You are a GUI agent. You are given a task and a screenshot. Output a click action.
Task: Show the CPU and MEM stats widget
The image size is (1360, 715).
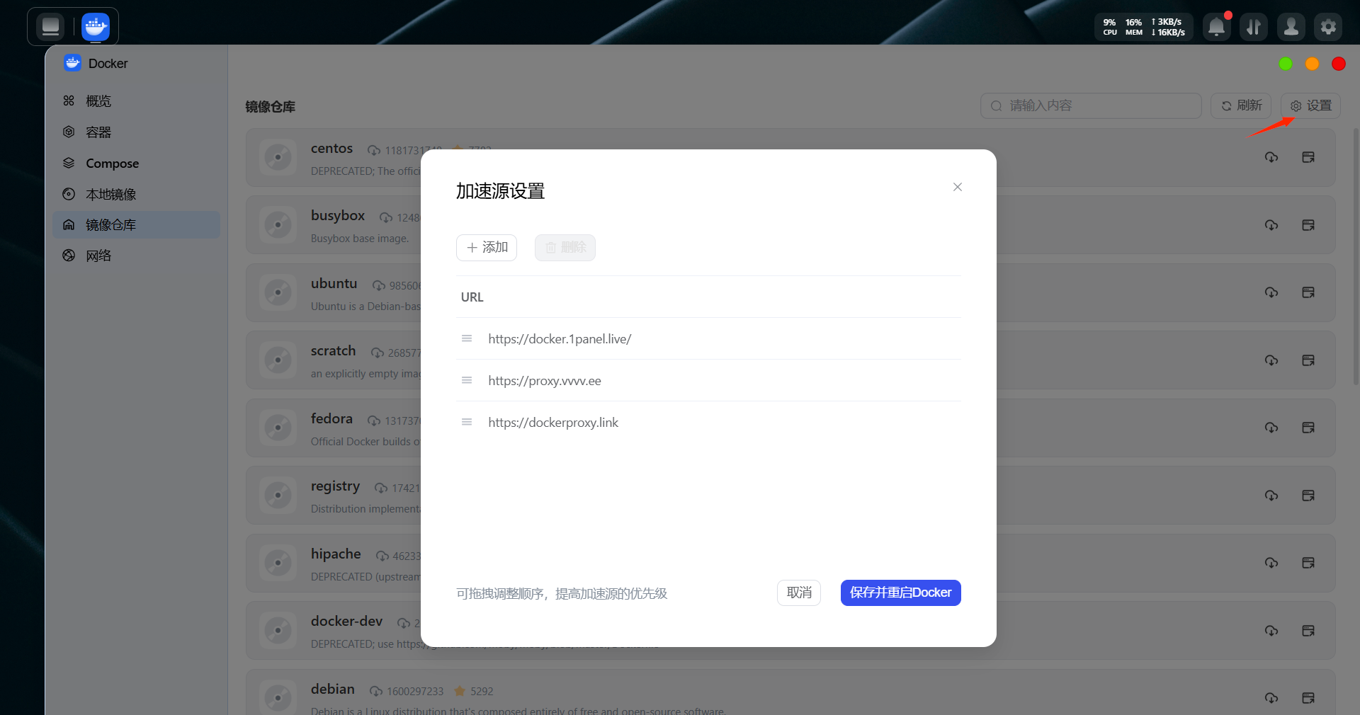1144,27
